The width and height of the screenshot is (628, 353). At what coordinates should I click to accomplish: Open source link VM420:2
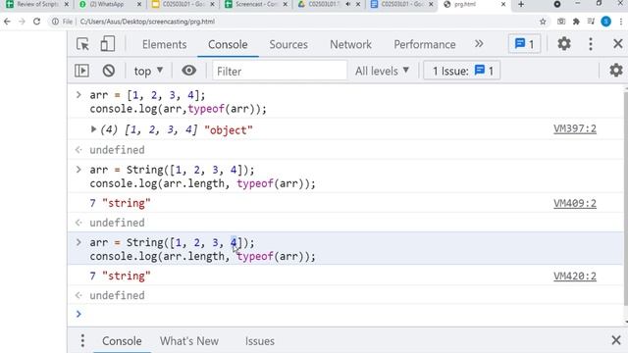(575, 277)
